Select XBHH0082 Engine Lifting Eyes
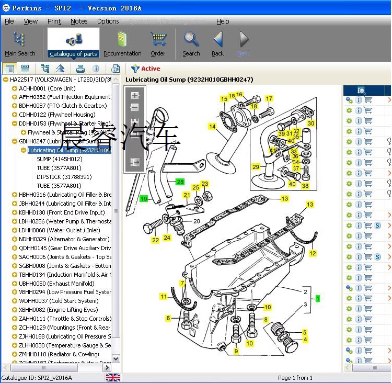Image resolution: width=392 pixels, height=383 pixels. click(x=58, y=310)
